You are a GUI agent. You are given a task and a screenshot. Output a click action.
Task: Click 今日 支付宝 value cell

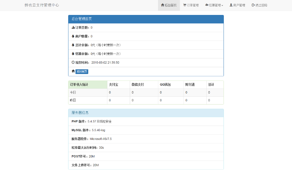pyautogui.click(x=118, y=93)
